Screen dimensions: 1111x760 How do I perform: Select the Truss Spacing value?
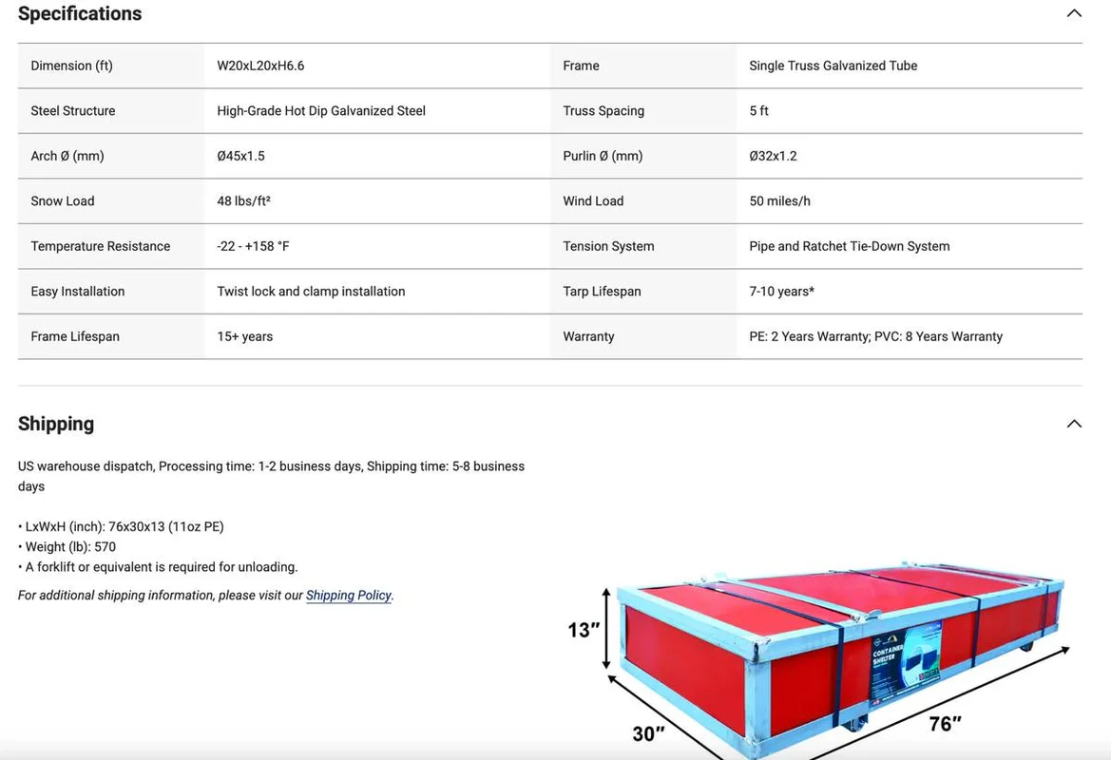(x=758, y=110)
